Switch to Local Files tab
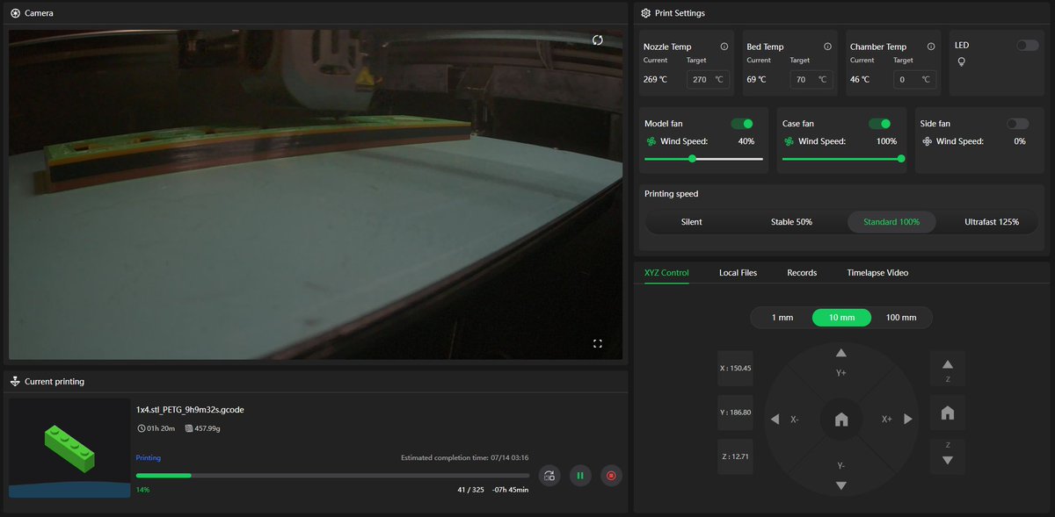Image resolution: width=1055 pixels, height=517 pixels. [x=738, y=273]
